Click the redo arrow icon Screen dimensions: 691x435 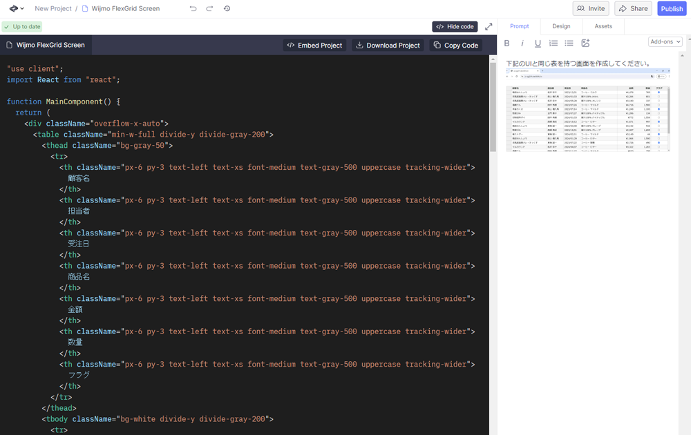(210, 8)
